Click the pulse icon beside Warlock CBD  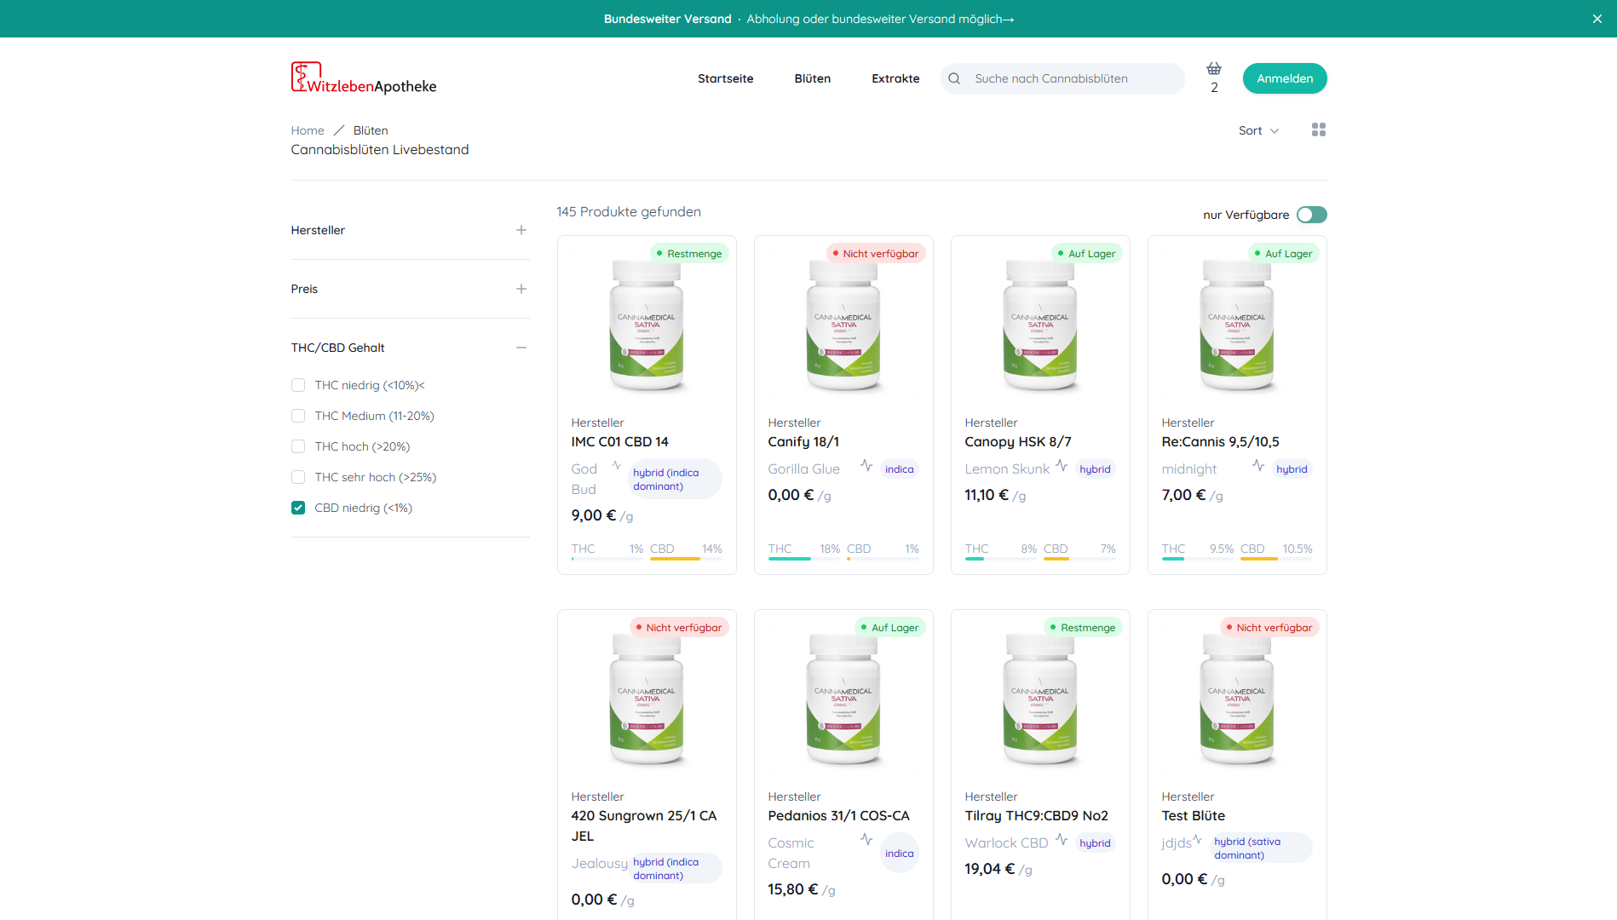tap(1062, 839)
